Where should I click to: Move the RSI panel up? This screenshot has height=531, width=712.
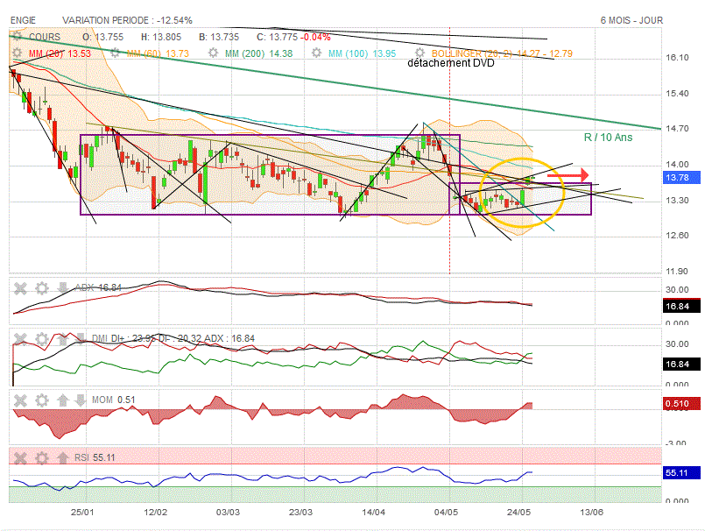62,457
